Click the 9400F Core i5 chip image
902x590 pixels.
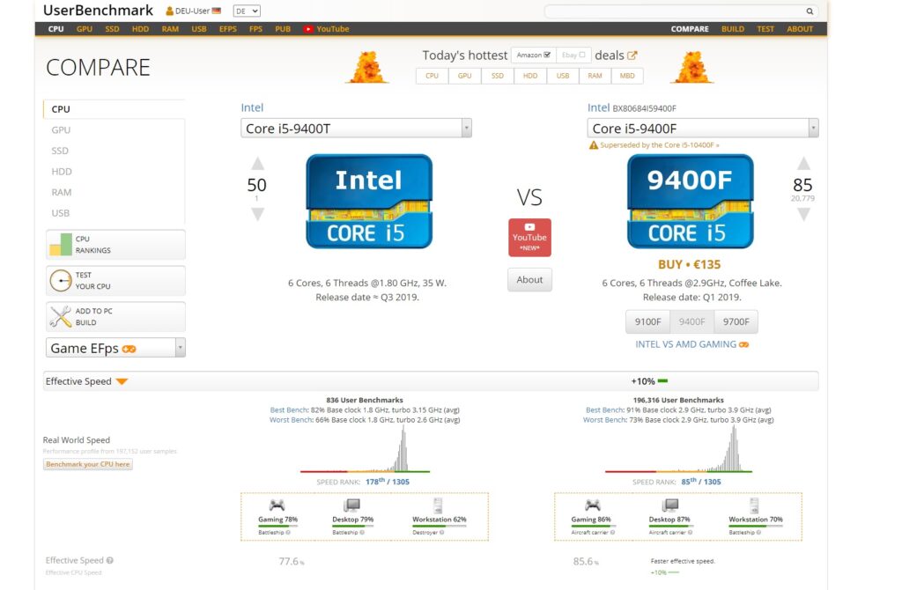coord(690,202)
